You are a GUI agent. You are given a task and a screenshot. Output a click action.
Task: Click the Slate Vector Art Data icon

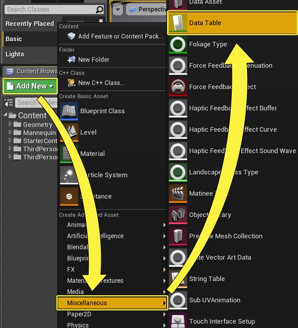(178, 258)
